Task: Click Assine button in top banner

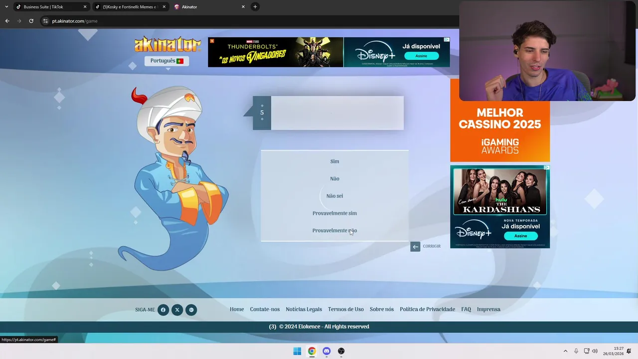Action: pyautogui.click(x=421, y=56)
